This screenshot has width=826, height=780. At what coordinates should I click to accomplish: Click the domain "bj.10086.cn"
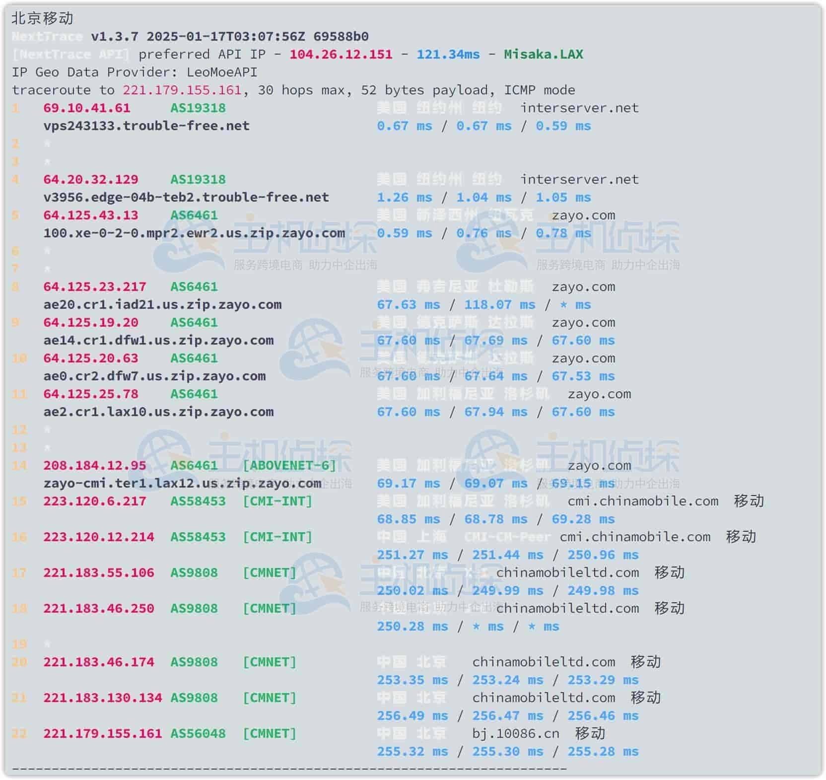[516, 733]
